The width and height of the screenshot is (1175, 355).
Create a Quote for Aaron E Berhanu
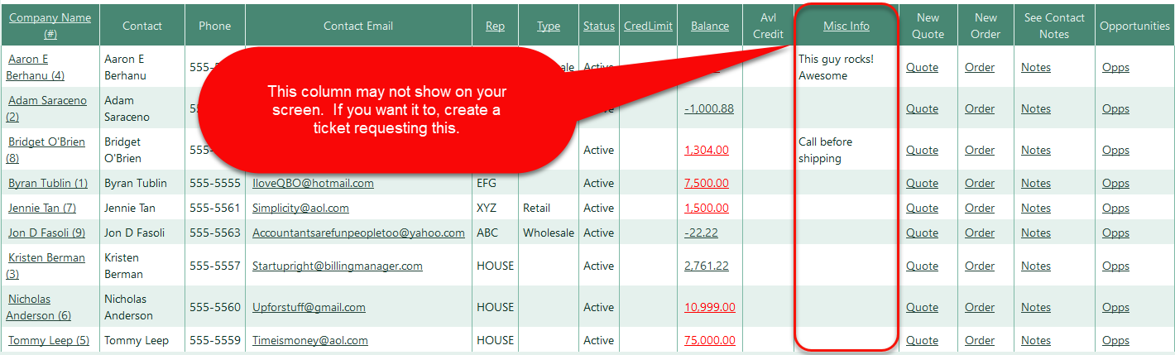coord(922,67)
